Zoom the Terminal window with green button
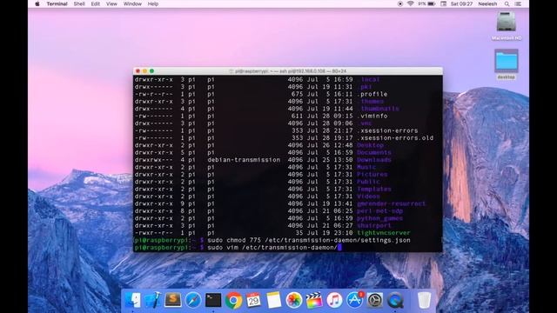Screen dimensions: 557x313 pos(151,71)
